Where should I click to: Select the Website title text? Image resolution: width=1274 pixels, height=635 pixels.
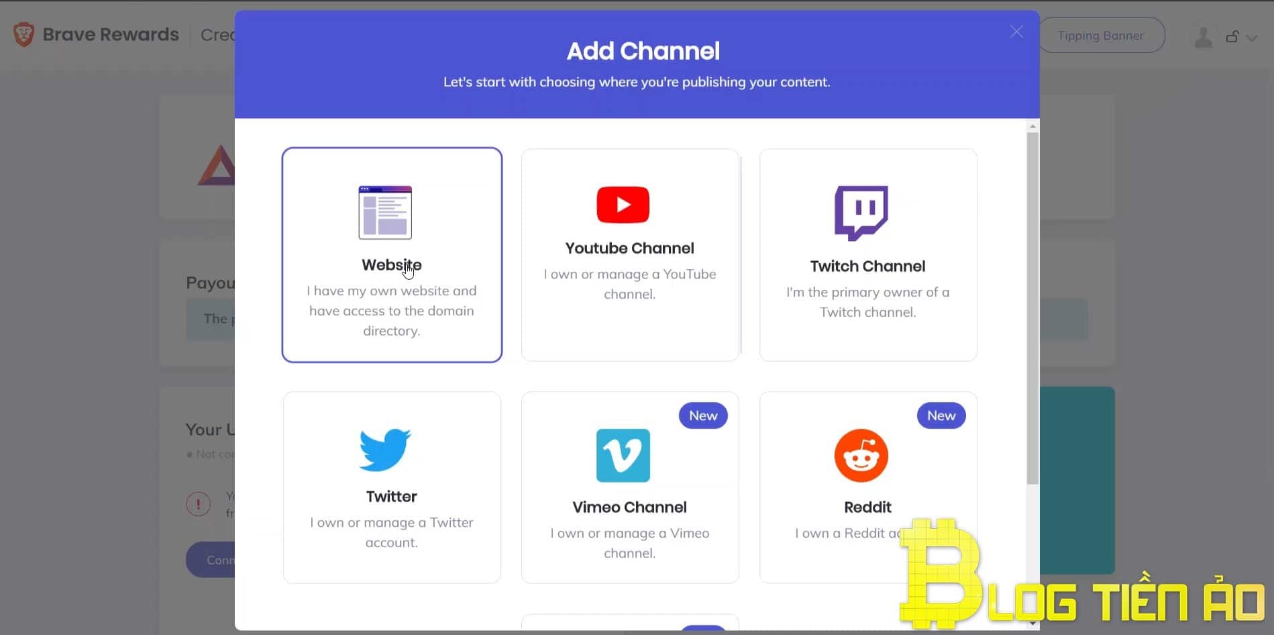pos(391,265)
